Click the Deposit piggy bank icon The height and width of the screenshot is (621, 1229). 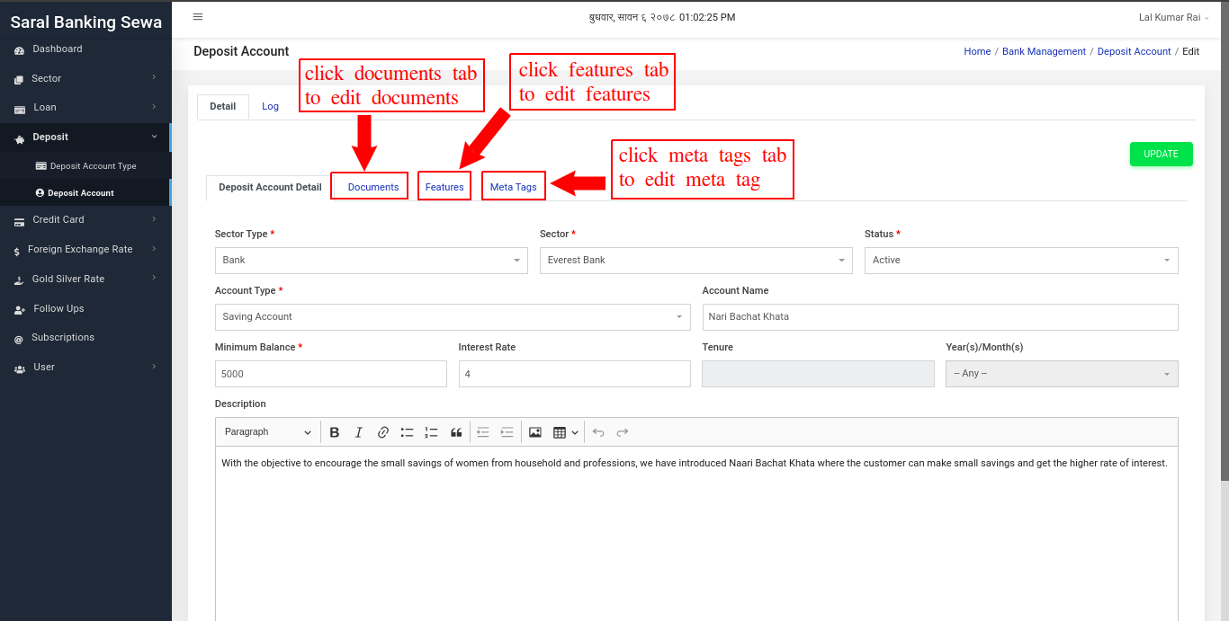coord(19,138)
